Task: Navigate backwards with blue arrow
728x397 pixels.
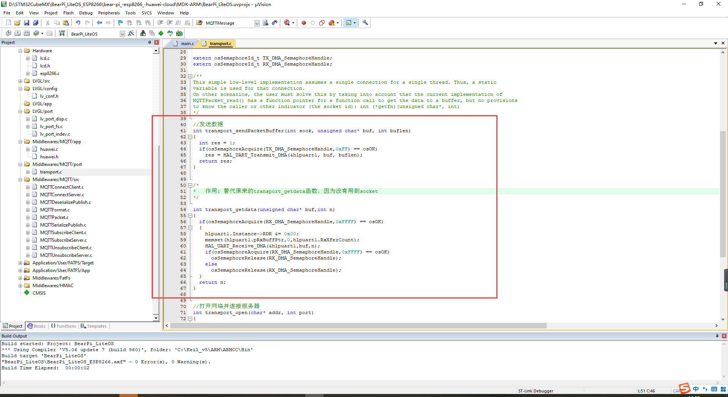Action: pos(99,23)
